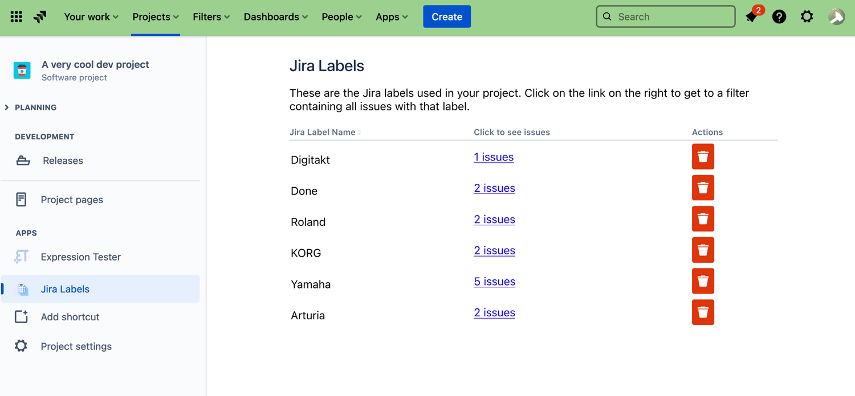This screenshot has height=396, width=855.
Task: Click the Project settings gear icon
Action: (x=21, y=346)
